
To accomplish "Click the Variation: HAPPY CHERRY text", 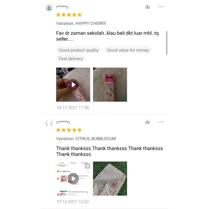I will point(81,23).
